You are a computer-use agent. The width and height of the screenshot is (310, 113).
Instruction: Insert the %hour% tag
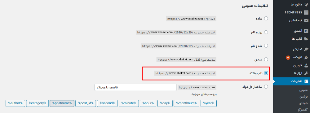point(148,103)
